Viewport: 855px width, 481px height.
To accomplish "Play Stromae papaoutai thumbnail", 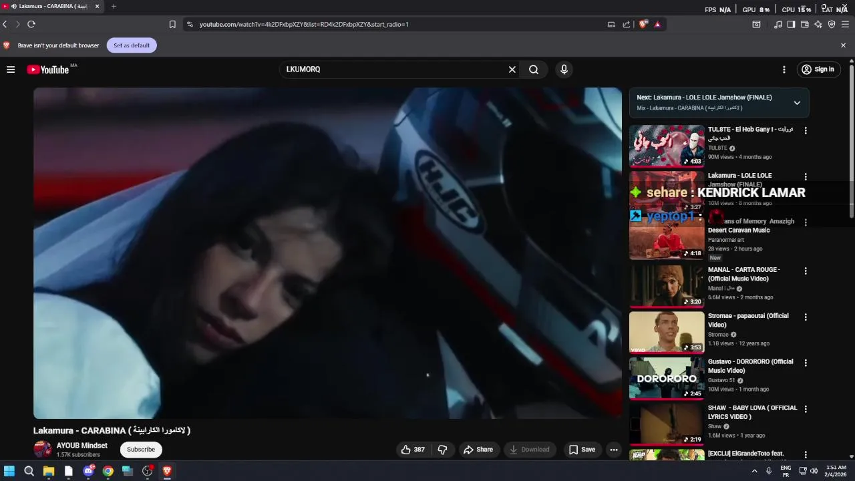I will click(667, 332).
